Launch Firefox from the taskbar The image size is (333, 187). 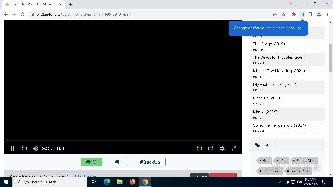132,182
